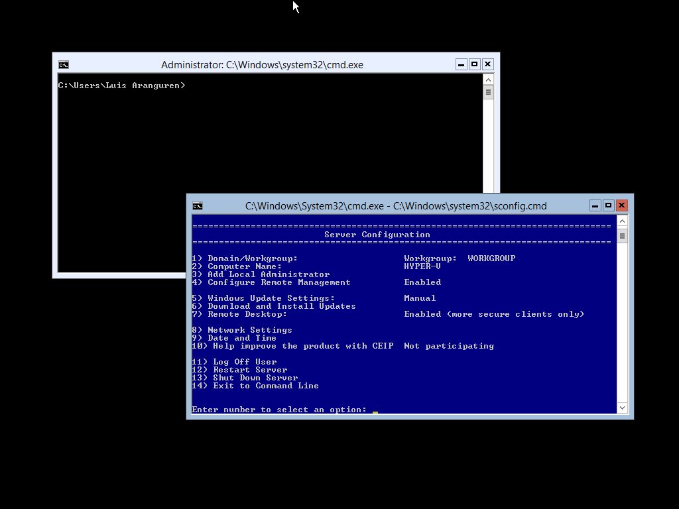
Task: Click the 'Enter number to select an option' prompt
Action: tap(279, 410)
